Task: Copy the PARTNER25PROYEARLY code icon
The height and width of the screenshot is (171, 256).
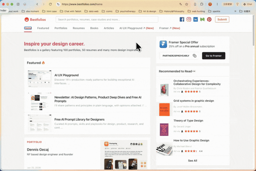Action: coord(194,56)
